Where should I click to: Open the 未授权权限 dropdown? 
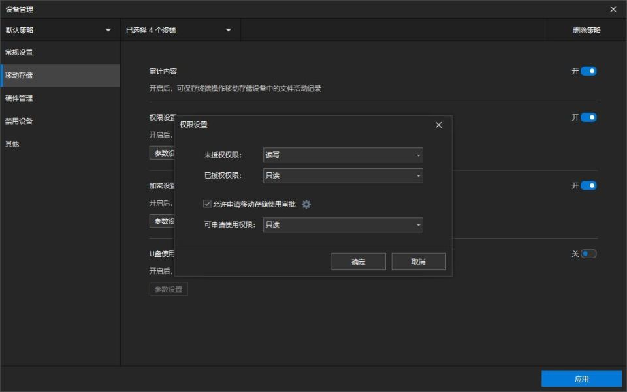(343, 155)
